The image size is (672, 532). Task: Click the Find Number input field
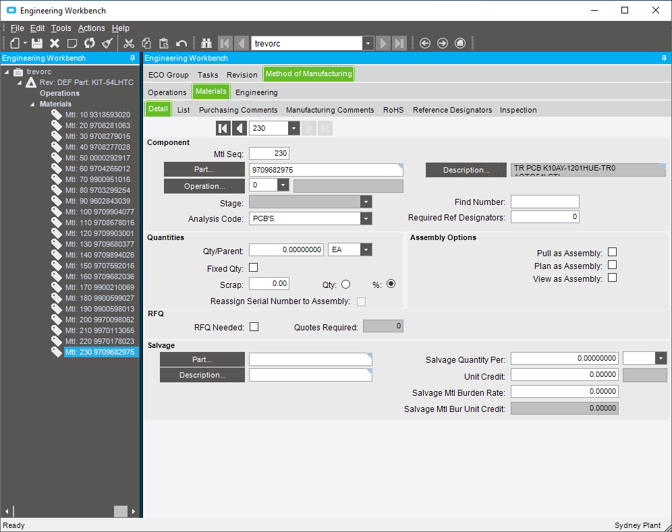coord(544,202)
